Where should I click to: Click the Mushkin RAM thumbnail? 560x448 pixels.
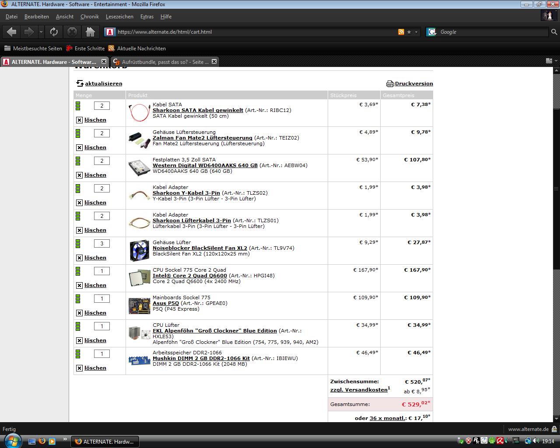pos(139,360)
